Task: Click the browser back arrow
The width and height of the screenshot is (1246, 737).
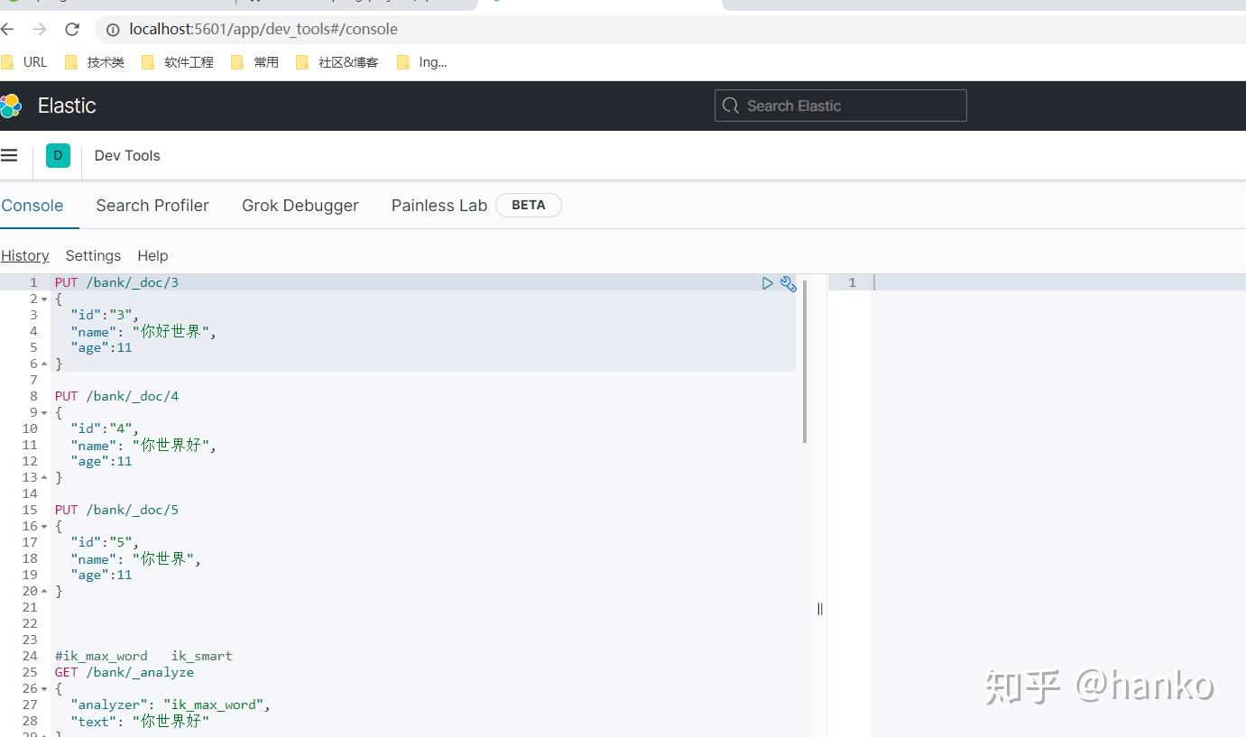Action: point(8,29)
